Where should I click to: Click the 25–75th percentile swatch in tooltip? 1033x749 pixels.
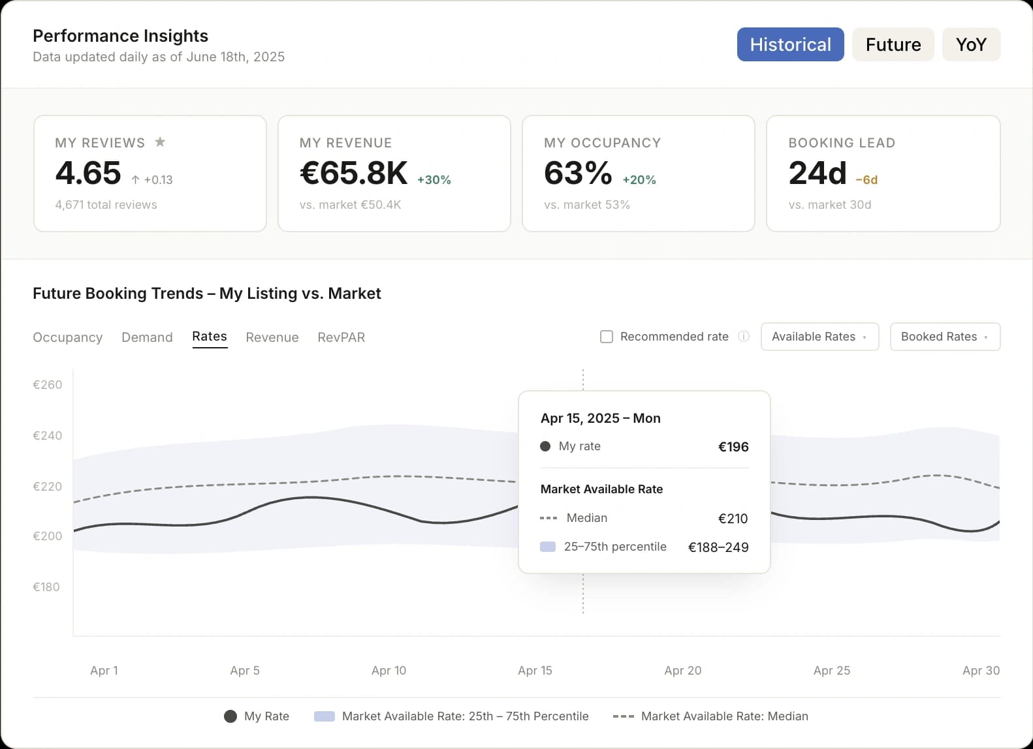tap(548, 547)
